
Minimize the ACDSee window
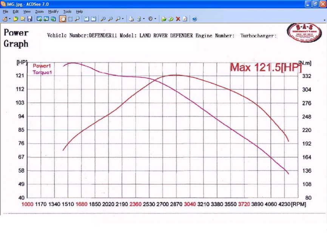click(308, 4)
